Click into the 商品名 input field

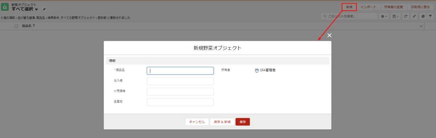(180, 71)
